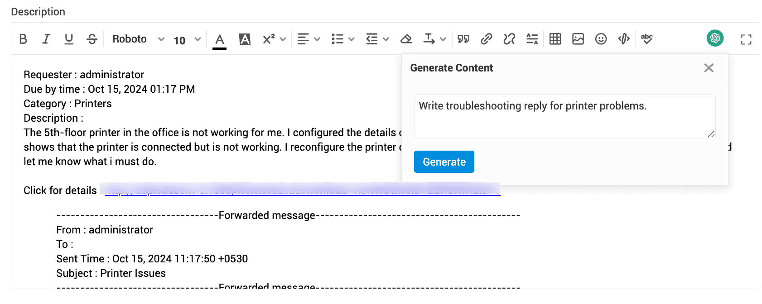Click the indent icon
The image size is (762, 304).
pyautogui.click(x=372, y=39)
